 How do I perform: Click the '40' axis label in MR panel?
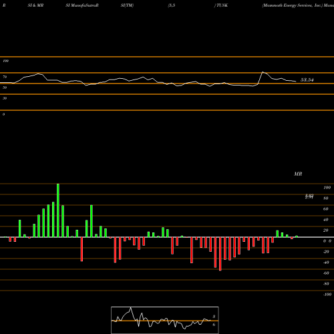click(326, 220)
